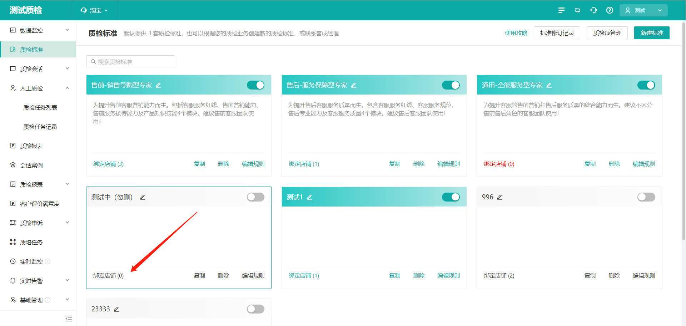This screenshot has width=686, height=326.
Task: Focus the 搜索质检标准 search field
Action: click(130, 62)
